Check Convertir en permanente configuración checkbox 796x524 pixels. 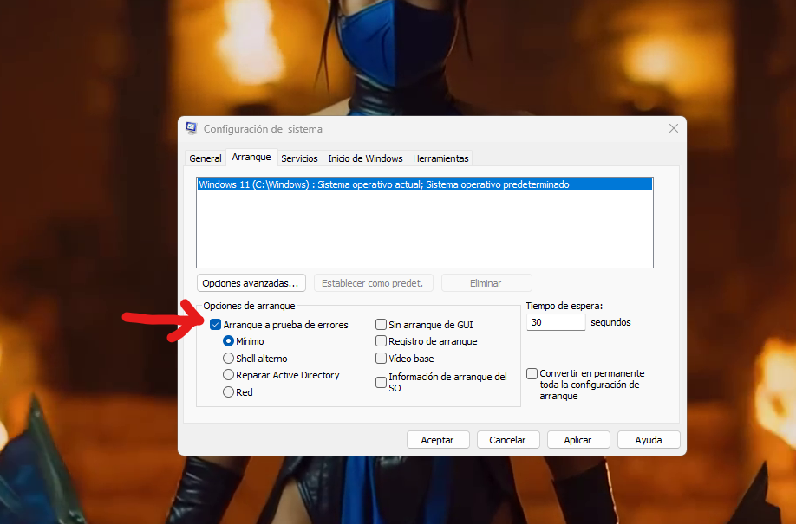532,373
